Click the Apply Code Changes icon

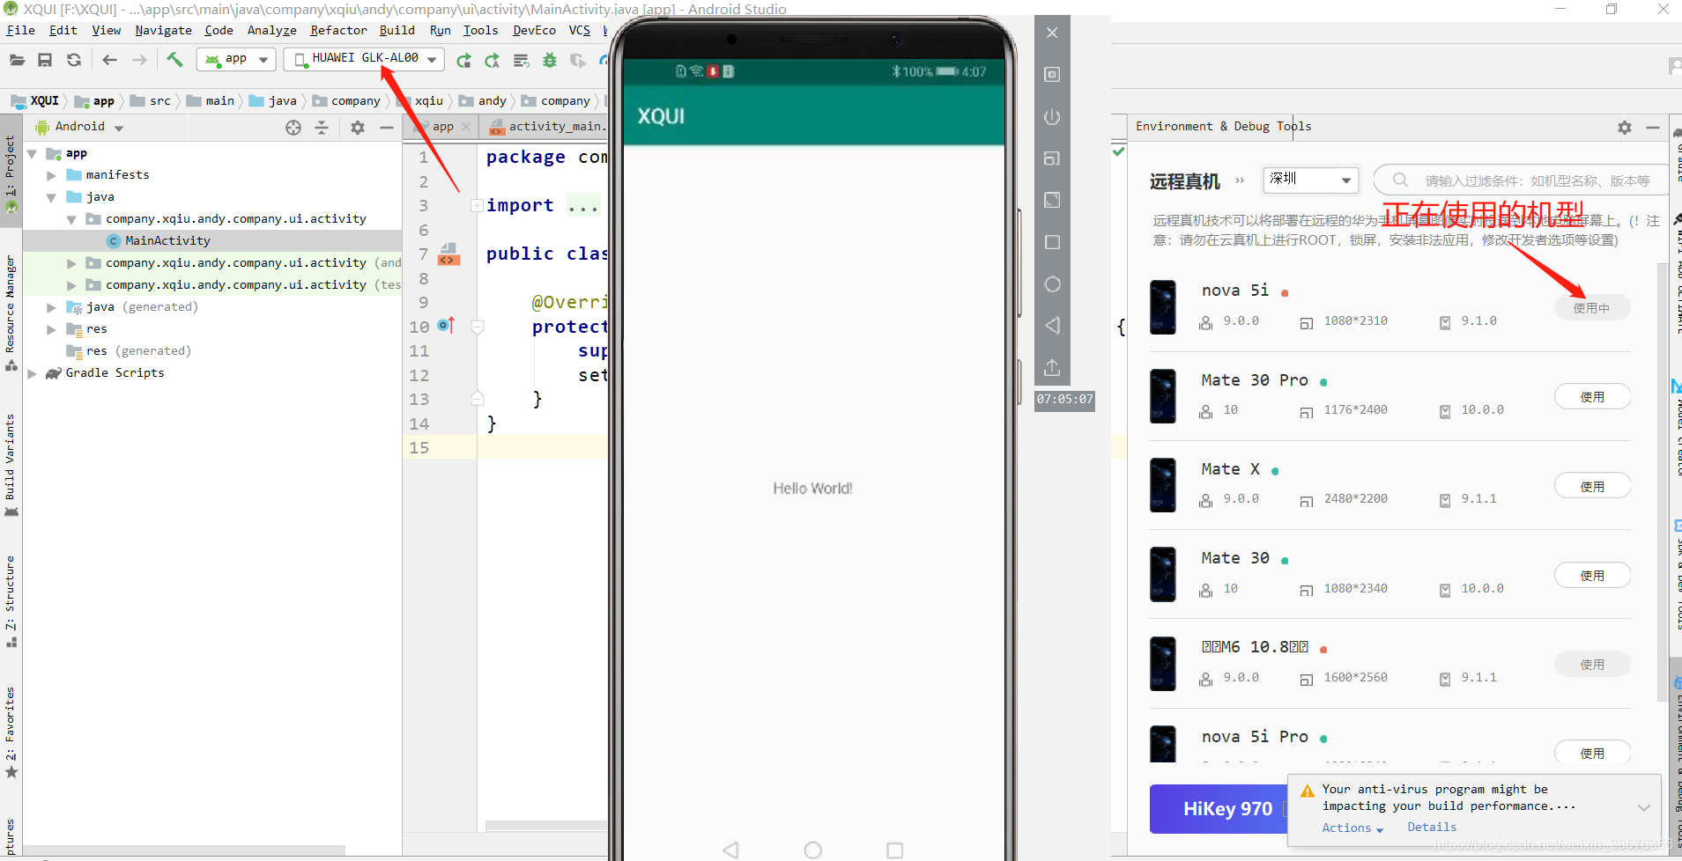(493, 60)
